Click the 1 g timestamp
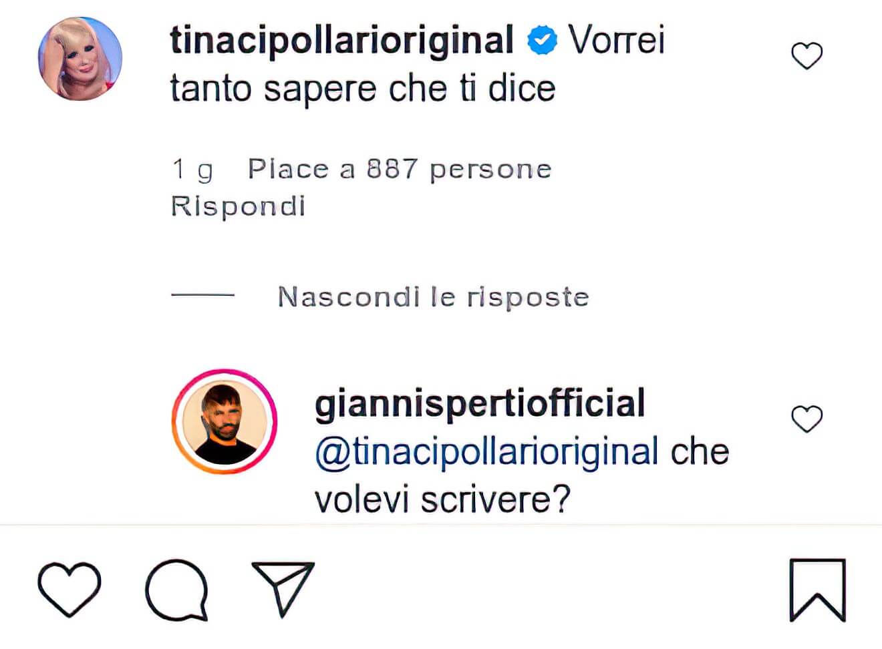Image resolution: width=882 pixels, height=649 pixels. point(192,168)
